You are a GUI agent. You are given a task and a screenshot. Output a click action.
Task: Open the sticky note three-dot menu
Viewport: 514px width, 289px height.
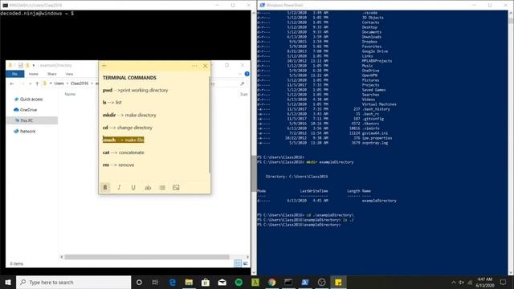[x=194, y=66]
